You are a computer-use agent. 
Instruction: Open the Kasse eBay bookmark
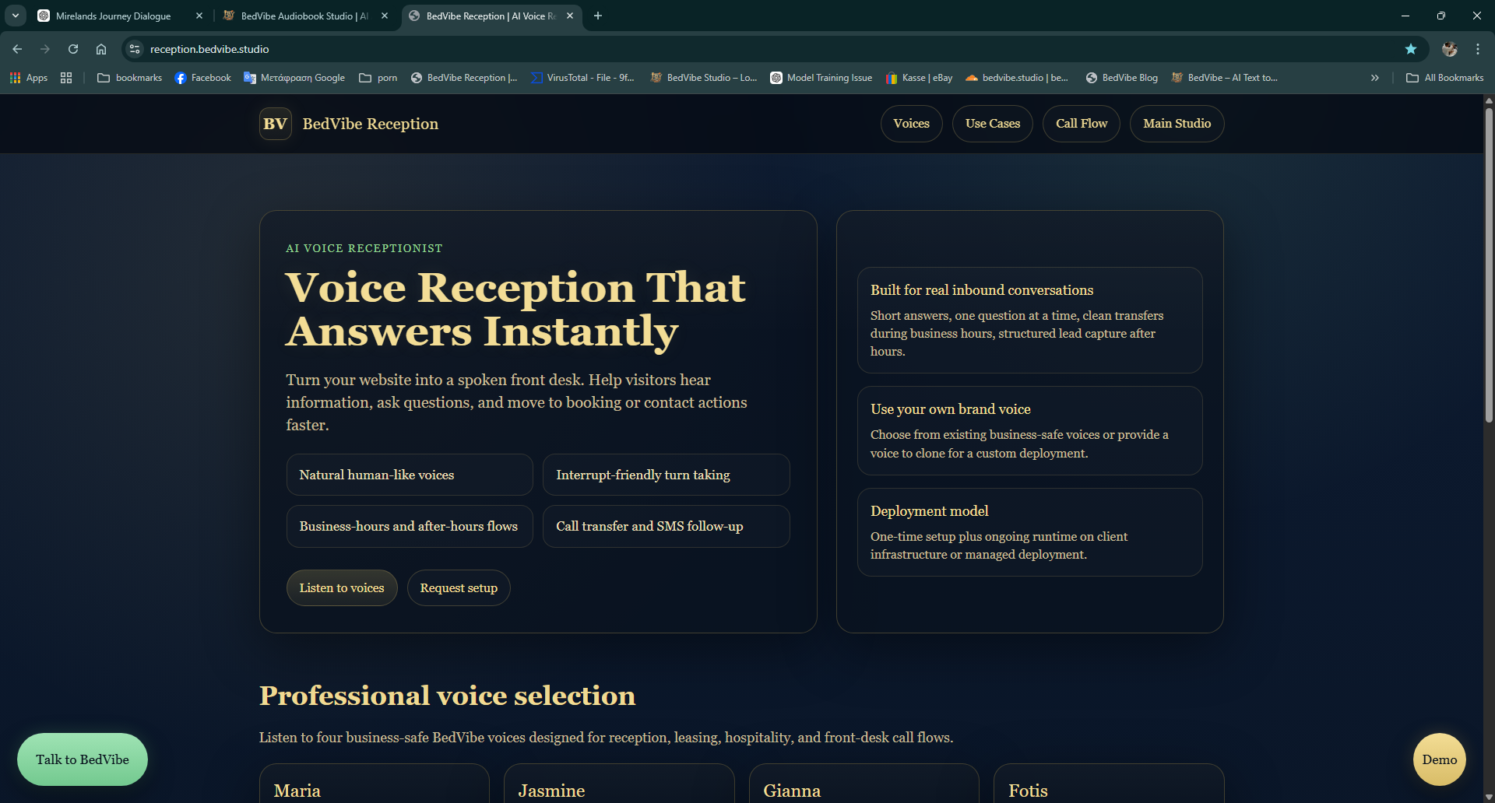coord(920,78)
